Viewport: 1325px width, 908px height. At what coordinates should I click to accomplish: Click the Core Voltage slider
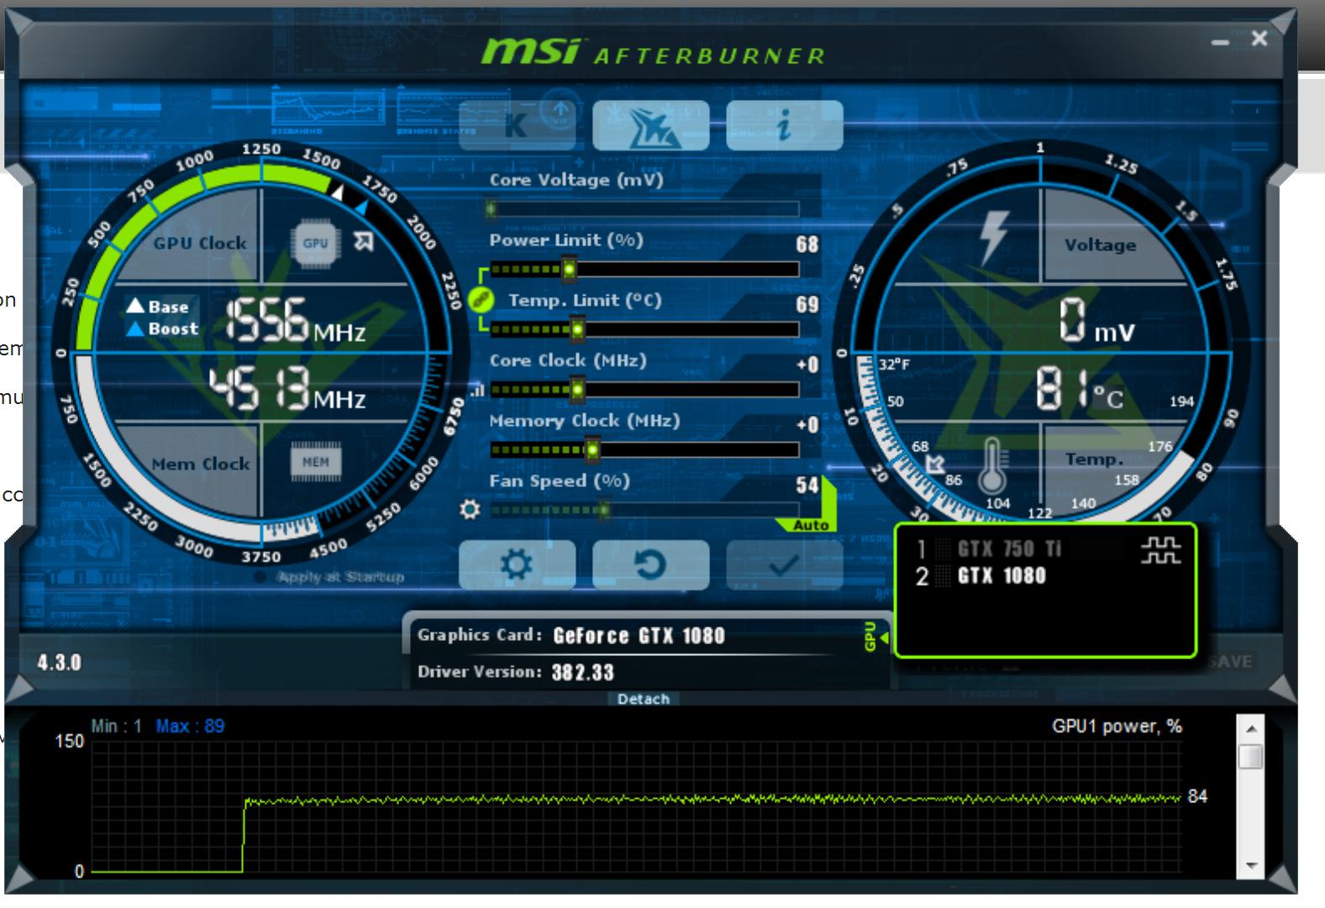[644, 208]
